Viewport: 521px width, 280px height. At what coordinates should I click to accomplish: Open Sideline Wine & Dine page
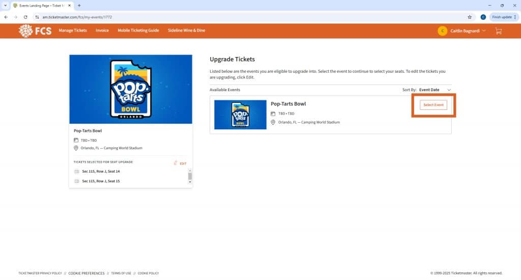coord(186,30)
